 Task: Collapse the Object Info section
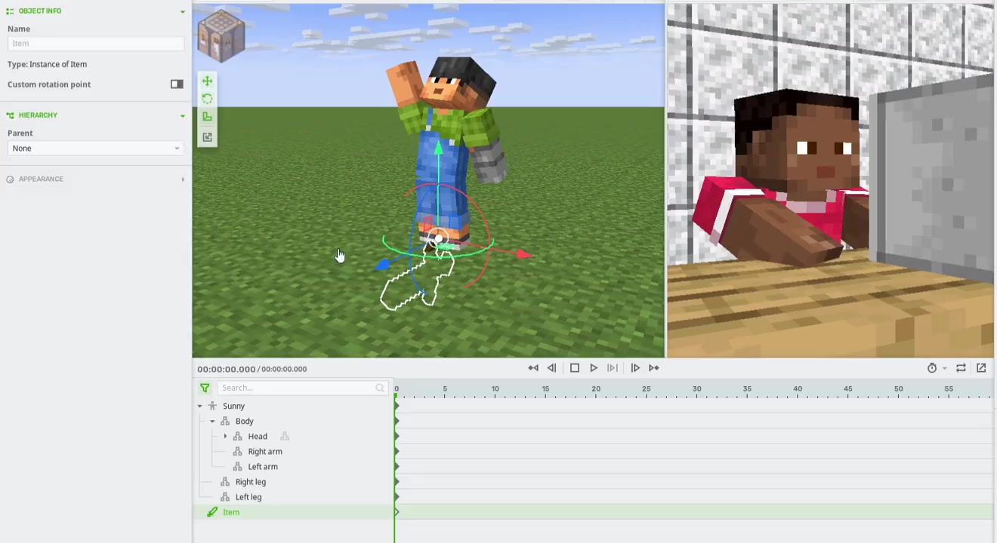click(182, 11)
